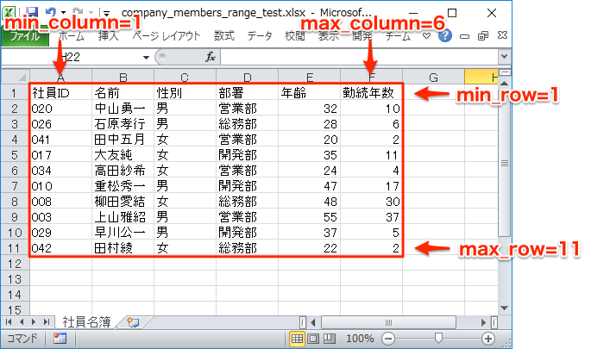Expand the Name Box dropdown arrow
Viewport: 591px width, 349px height.
click(146, 57)
